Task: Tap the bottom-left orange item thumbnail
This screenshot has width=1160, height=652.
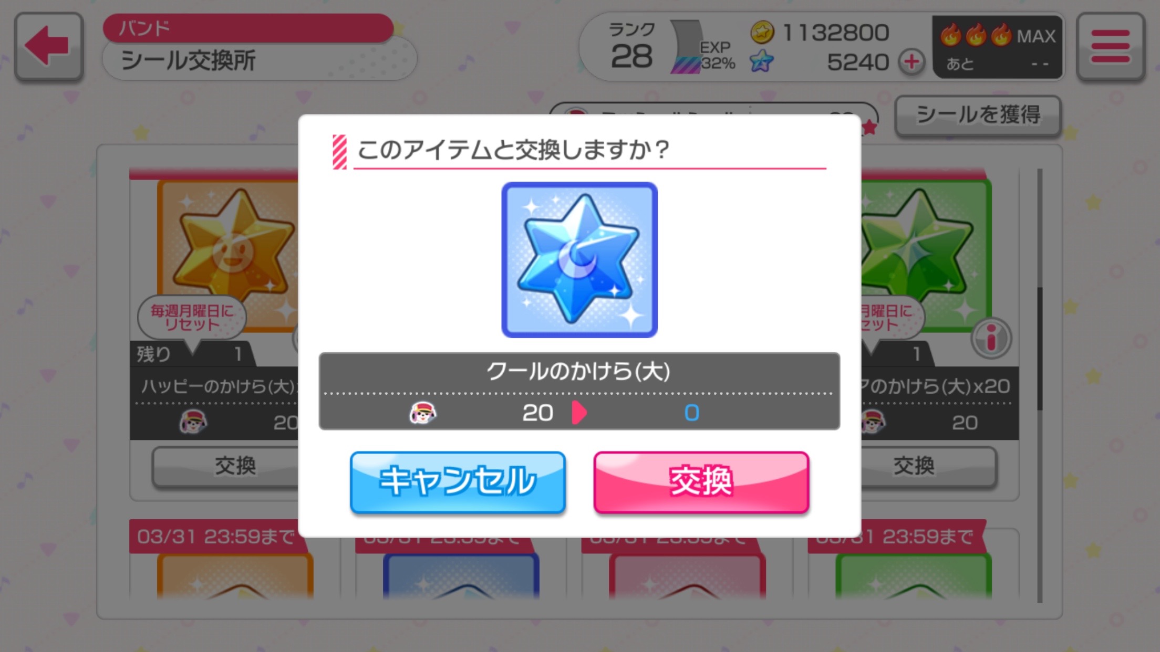Action: [235, 576]
